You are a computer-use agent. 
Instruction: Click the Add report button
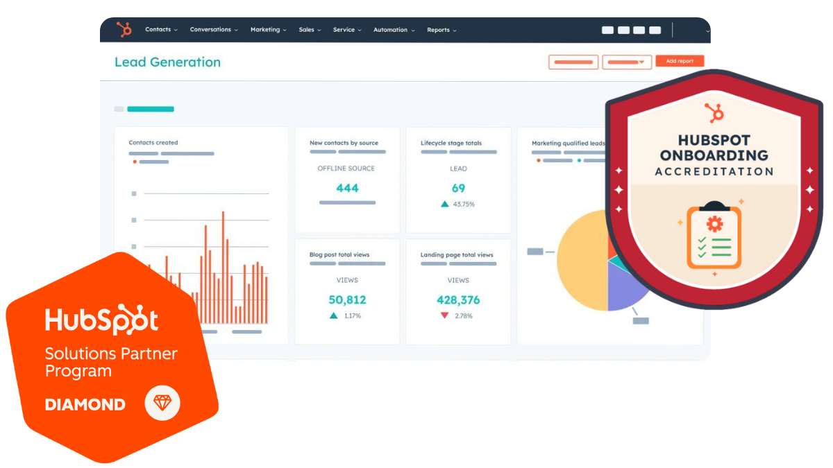pyautogui.click(x=680, y=61)
